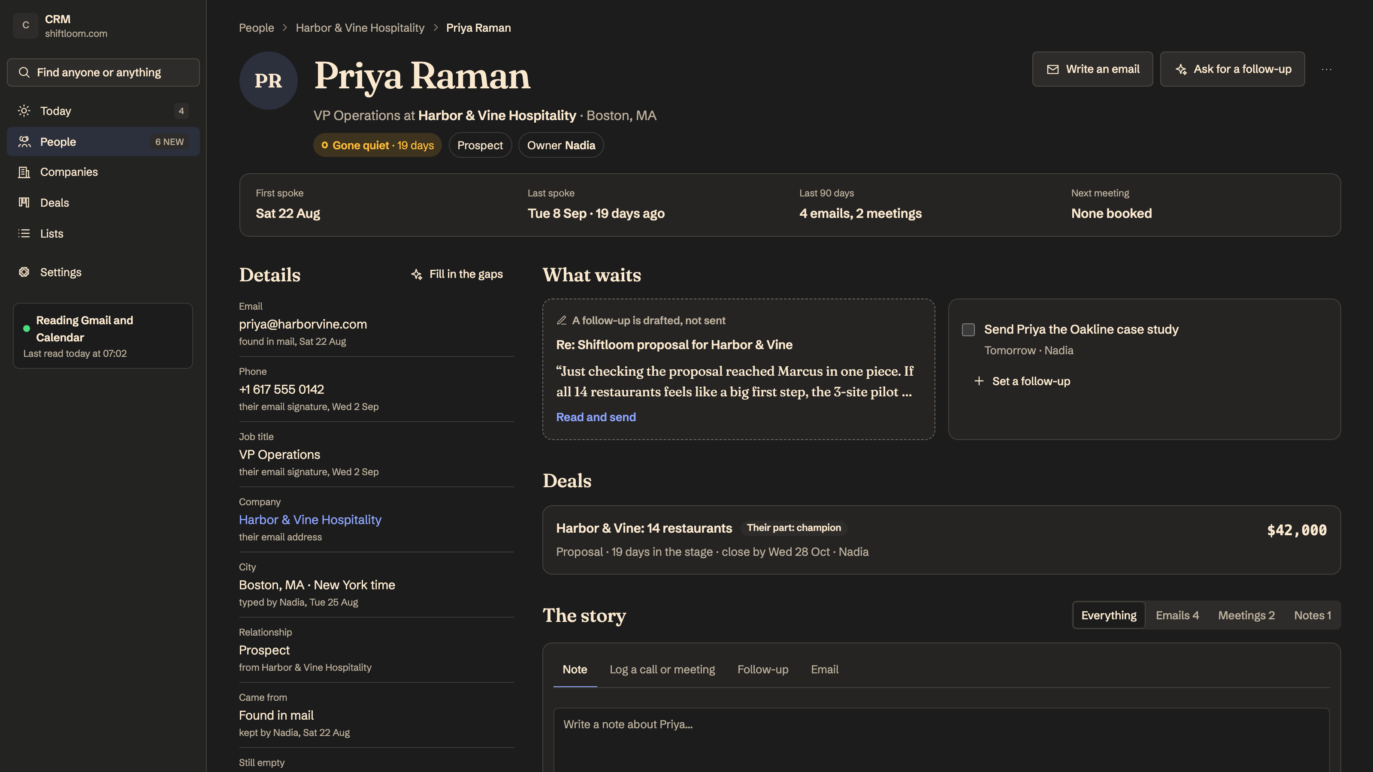The height and width of the screenshot is (772, 1373).
Task: Click the Gone quiet status circle icon
Action: tap(325, 145)
